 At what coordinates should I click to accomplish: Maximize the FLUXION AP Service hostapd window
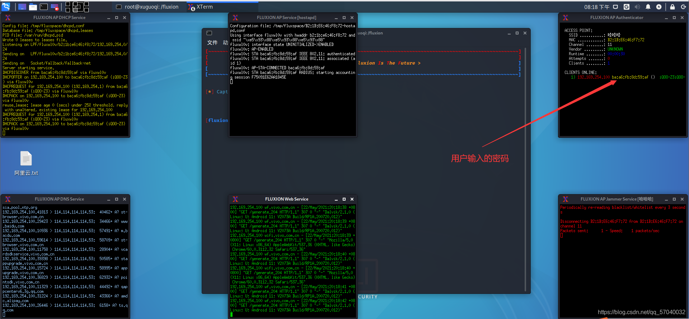pyautogui.click(x=344, y=18)
